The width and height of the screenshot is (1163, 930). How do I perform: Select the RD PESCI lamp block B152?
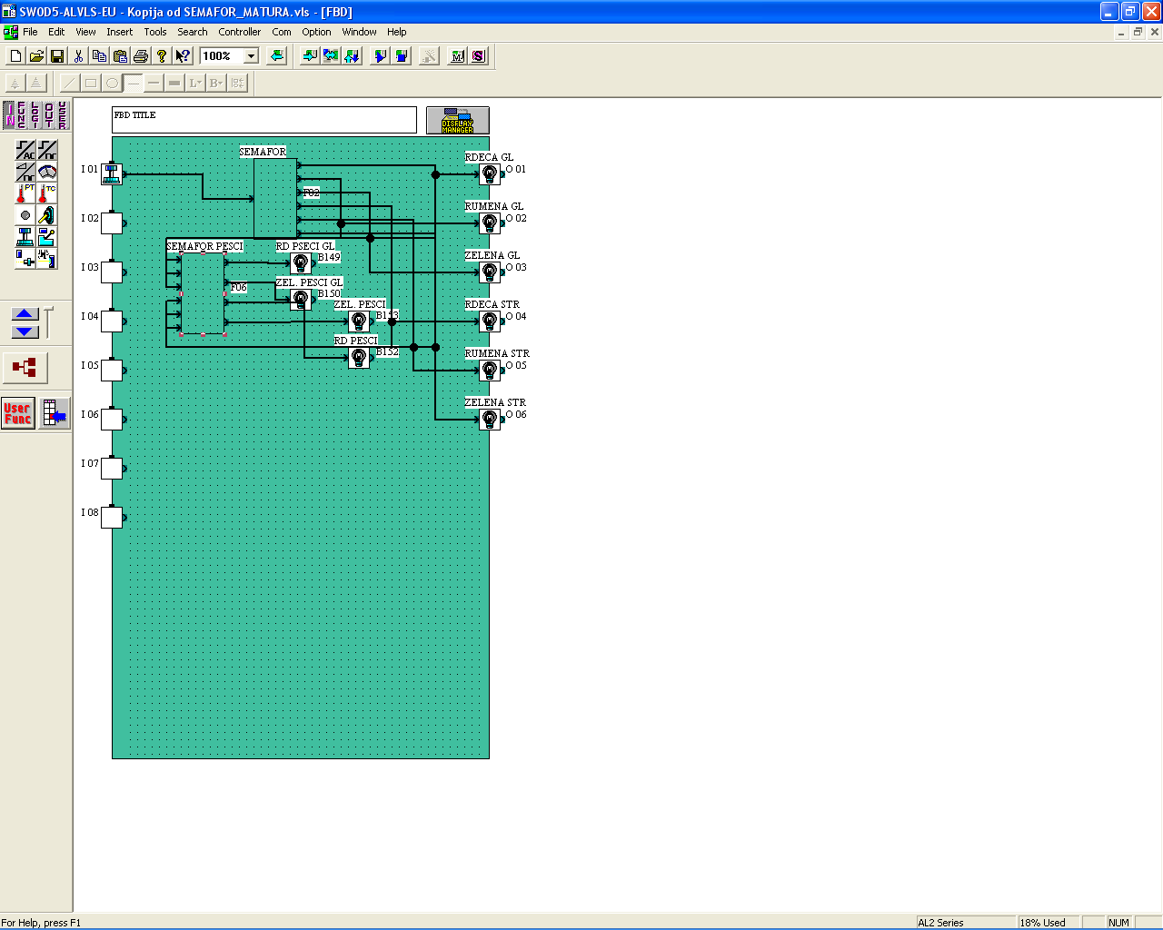tap(359, 357)
